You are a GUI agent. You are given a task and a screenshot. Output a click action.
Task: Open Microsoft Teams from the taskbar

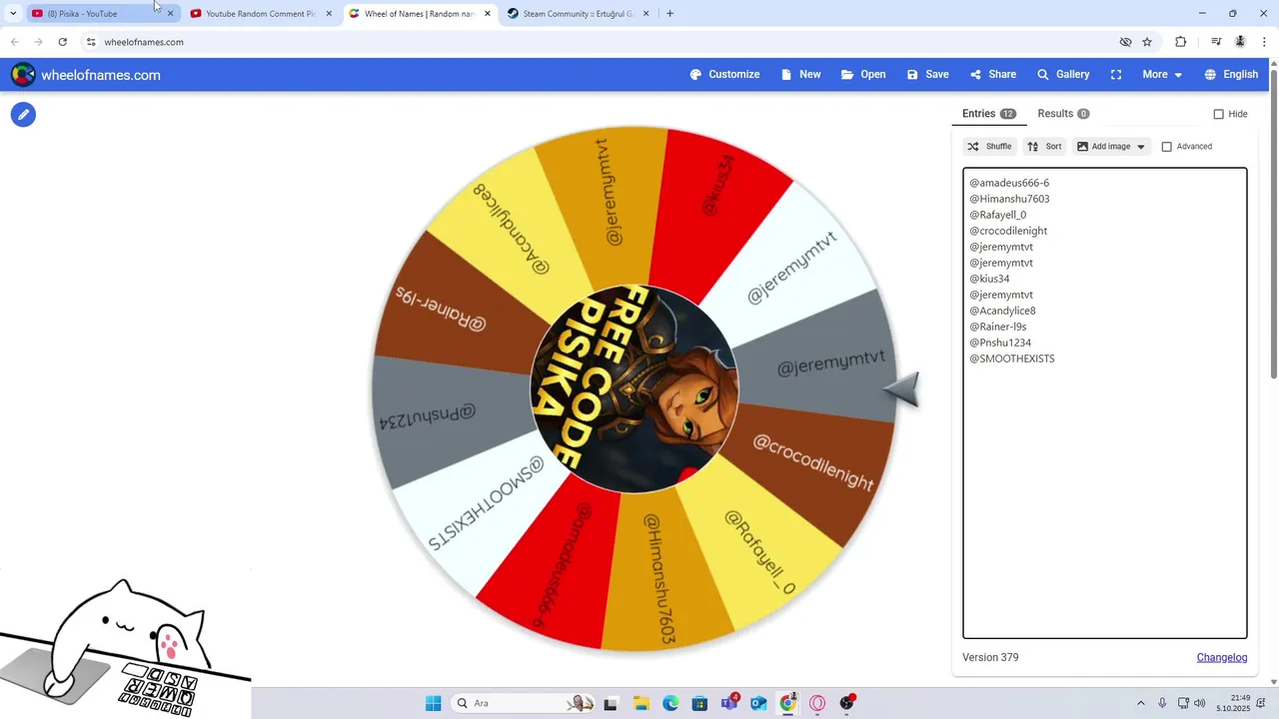729,703
